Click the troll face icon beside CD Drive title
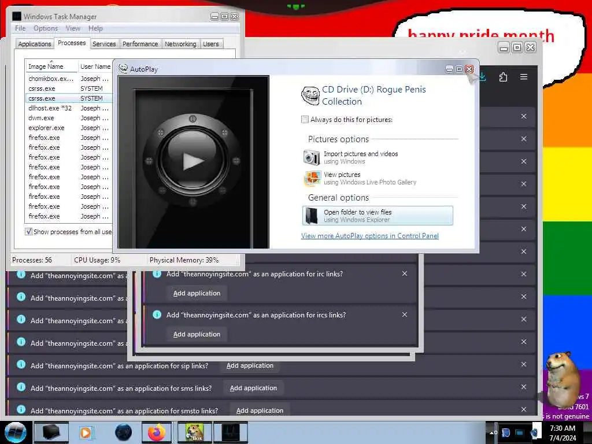 coord(310,95)
